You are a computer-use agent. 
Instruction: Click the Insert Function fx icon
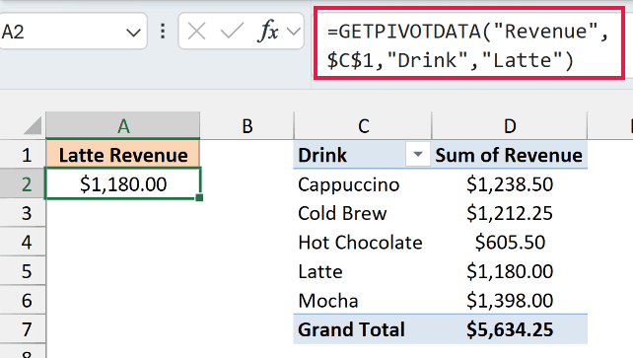pos(268,32)
